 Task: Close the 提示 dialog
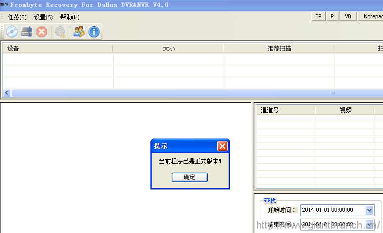click(x=222, y=146)
